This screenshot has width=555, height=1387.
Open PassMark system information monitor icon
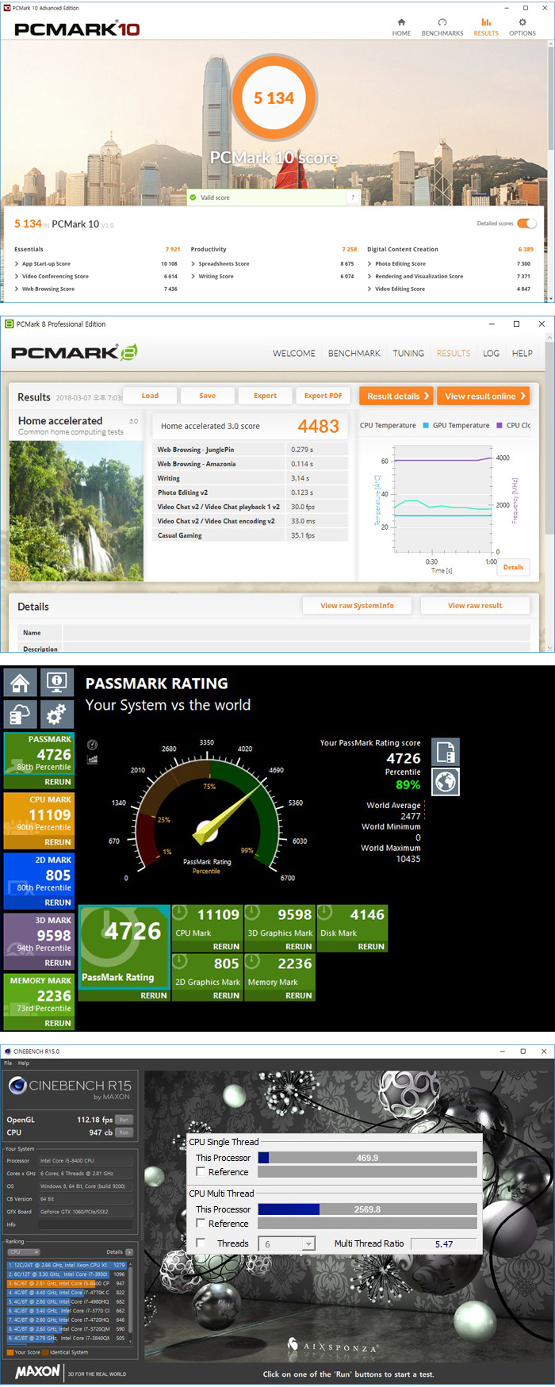pos(56,682)
